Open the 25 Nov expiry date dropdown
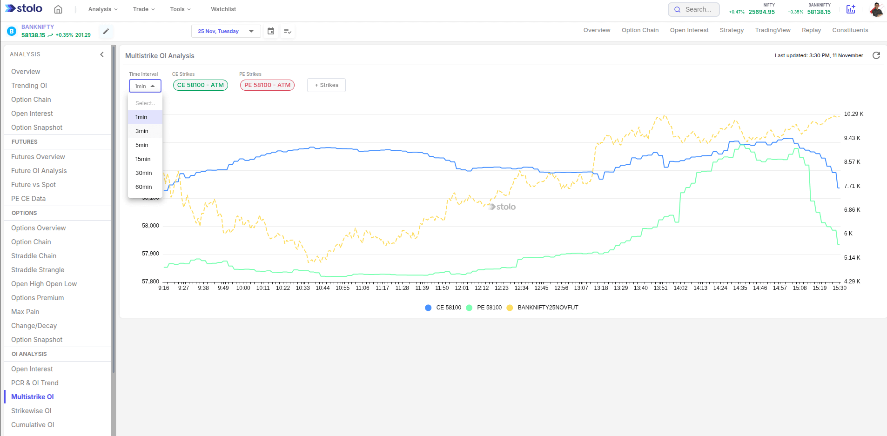The image size is (887, 436). [x=226, y=31]
